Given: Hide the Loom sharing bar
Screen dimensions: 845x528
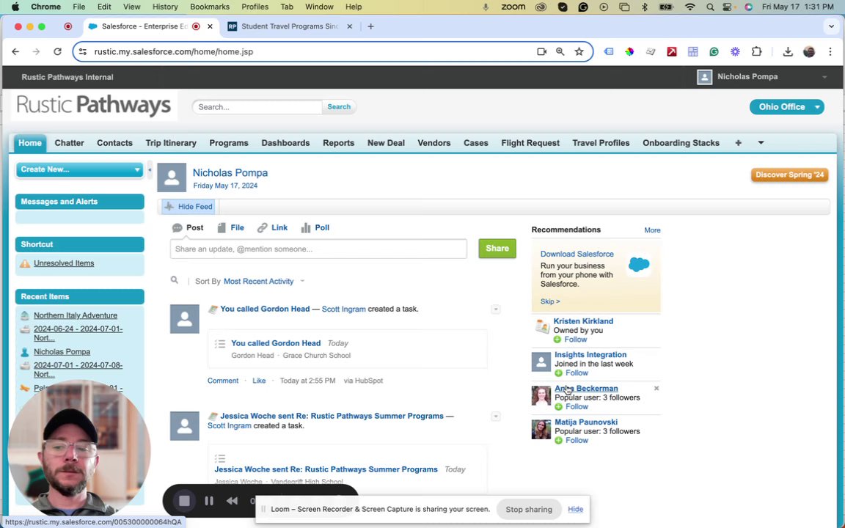Looking at the screenshot, I should point(575,509).
